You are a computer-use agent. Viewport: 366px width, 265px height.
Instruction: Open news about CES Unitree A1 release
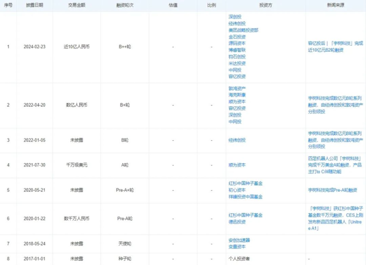click(x=335, y=218)
